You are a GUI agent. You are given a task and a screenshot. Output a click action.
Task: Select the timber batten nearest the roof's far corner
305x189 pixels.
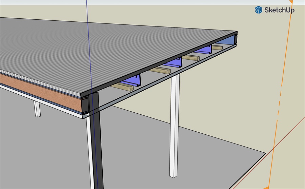[217, 48]
